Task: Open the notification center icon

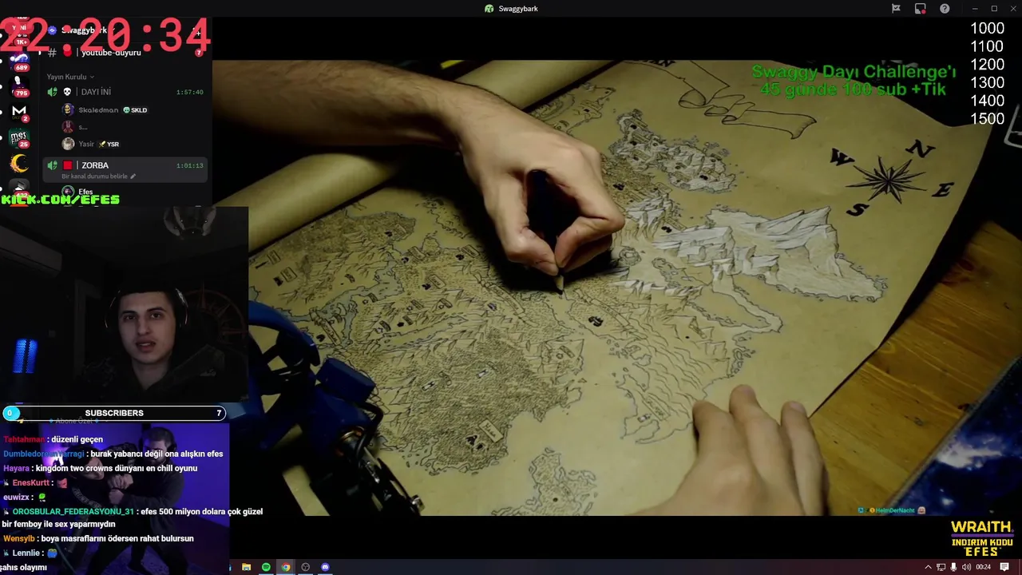Action: point(1004,567)
